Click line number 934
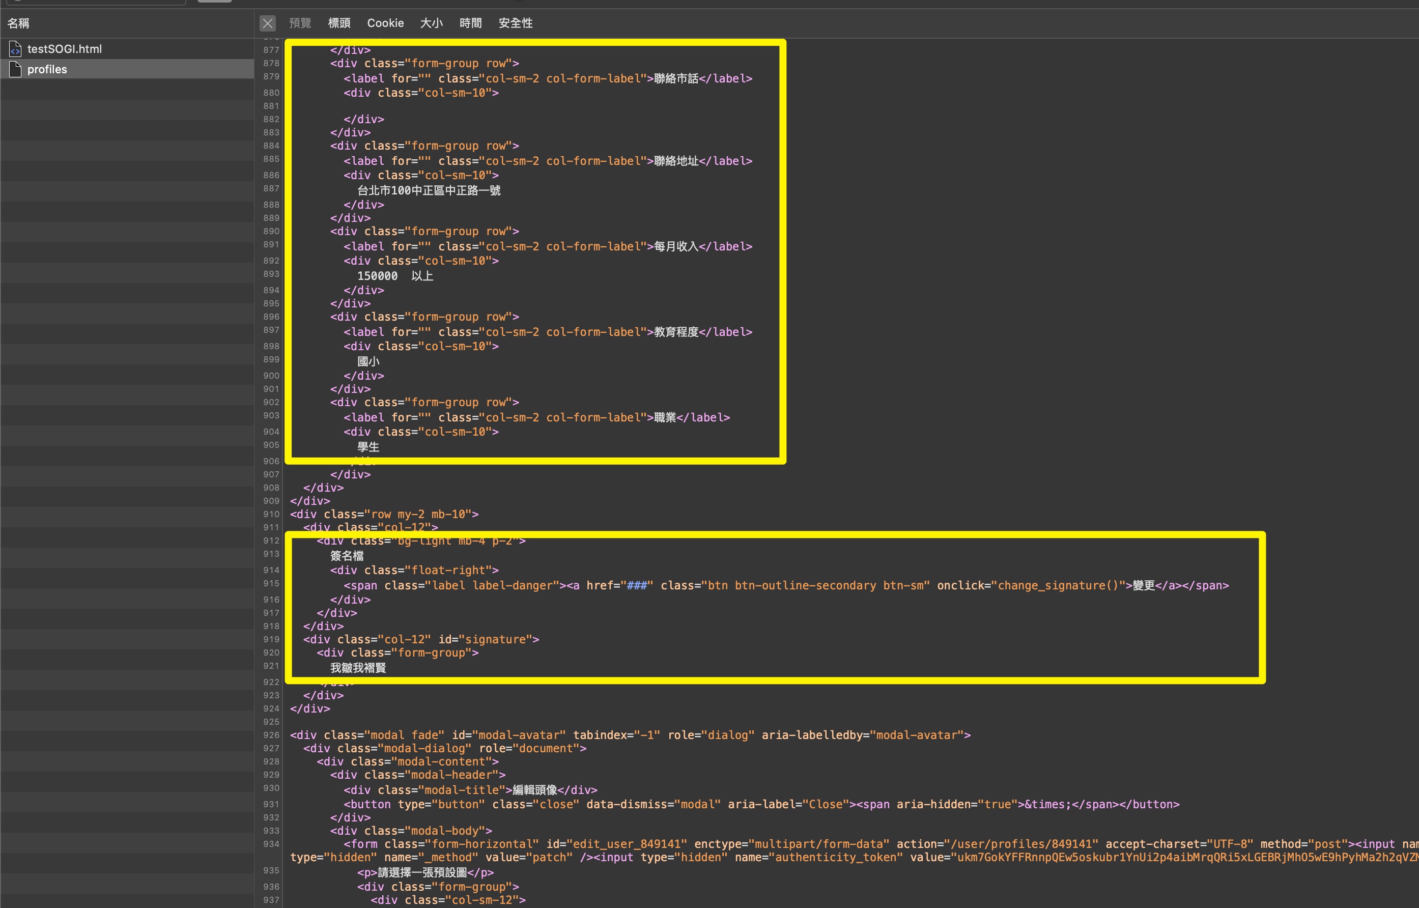The height and width of the screenshot is (908, 1419). (x=271, y=844)
